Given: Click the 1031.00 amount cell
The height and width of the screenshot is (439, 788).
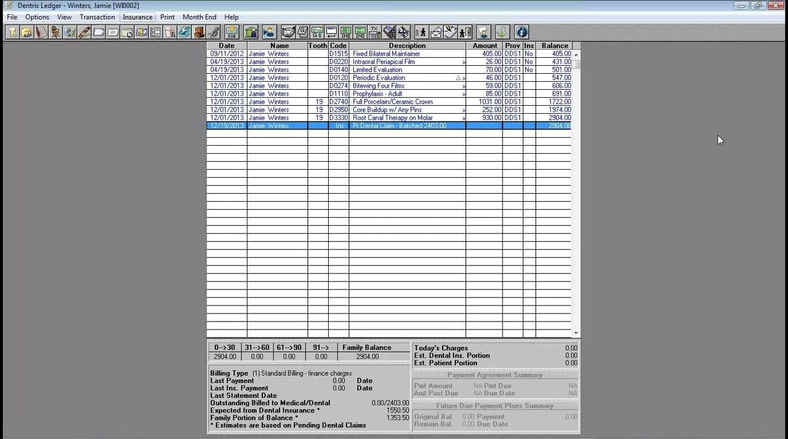Looking at the screenshot, I should tap(484, 101).
